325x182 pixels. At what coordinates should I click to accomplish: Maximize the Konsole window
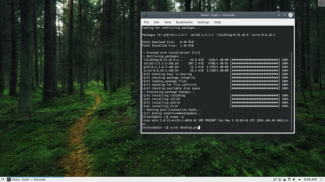point(284,15)
